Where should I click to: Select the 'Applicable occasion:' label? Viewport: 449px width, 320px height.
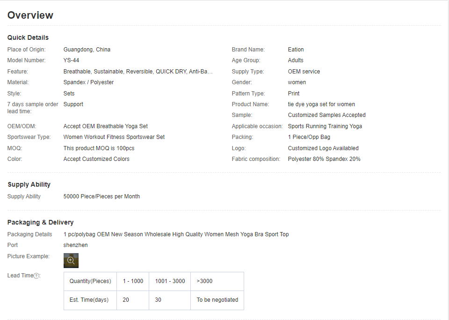257,126
